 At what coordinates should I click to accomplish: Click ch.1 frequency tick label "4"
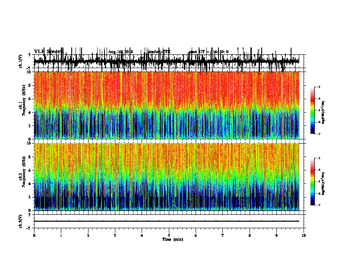pyautogui.click(x=31, y=113)
